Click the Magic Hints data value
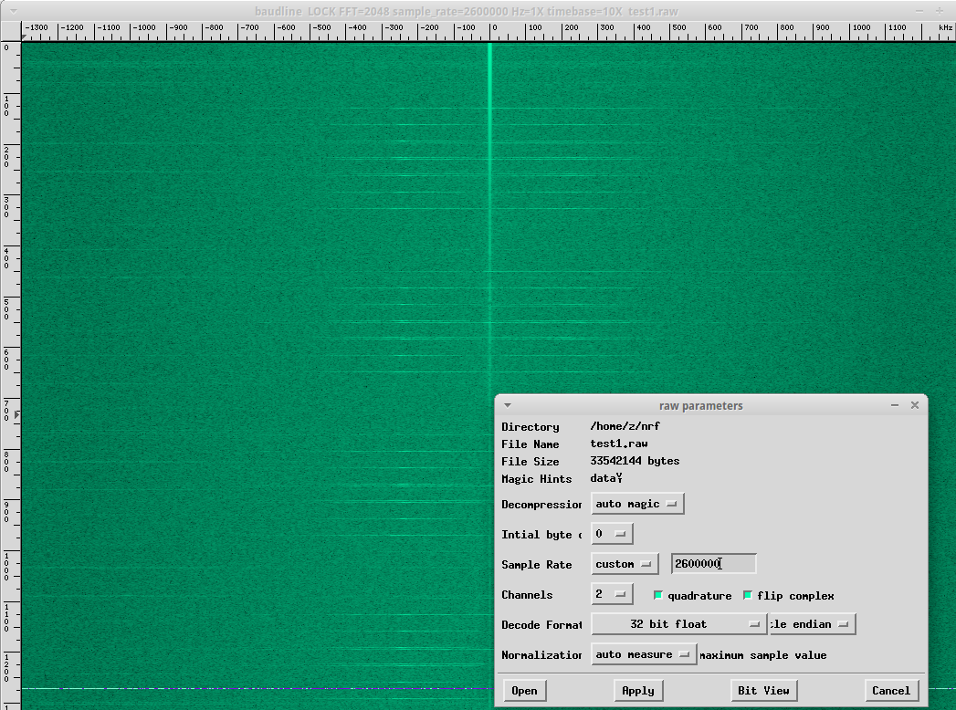Image resolution: width=956 pixels, height=710 pixels. tap(605, 478)
